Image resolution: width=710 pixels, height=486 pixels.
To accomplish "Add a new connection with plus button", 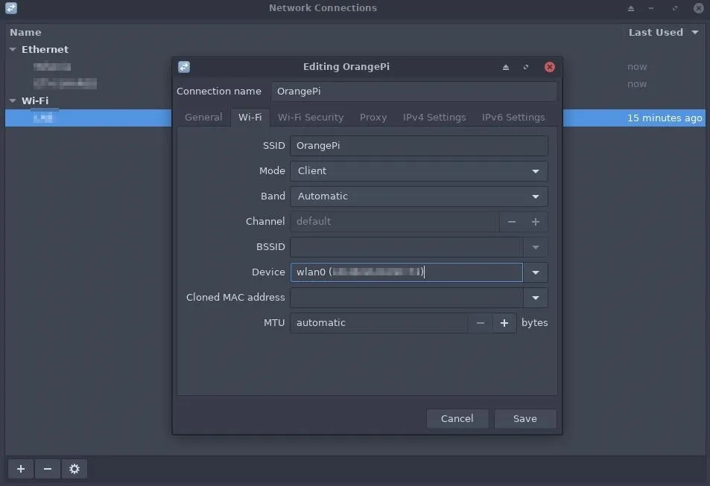I will click(21, 469).
